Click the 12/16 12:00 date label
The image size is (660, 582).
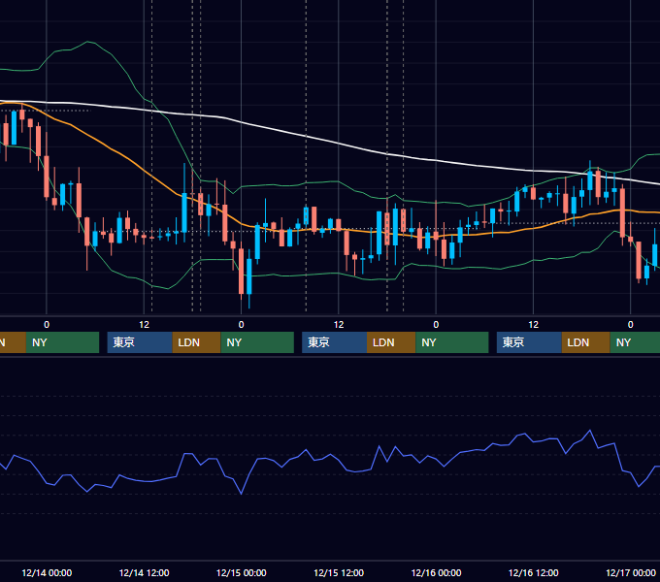(533, 572)
